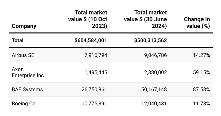The height and width of the screenshot is (116, 221).
Task: Click BAE Systems value 26,750,861
Action: coord(93,89)
